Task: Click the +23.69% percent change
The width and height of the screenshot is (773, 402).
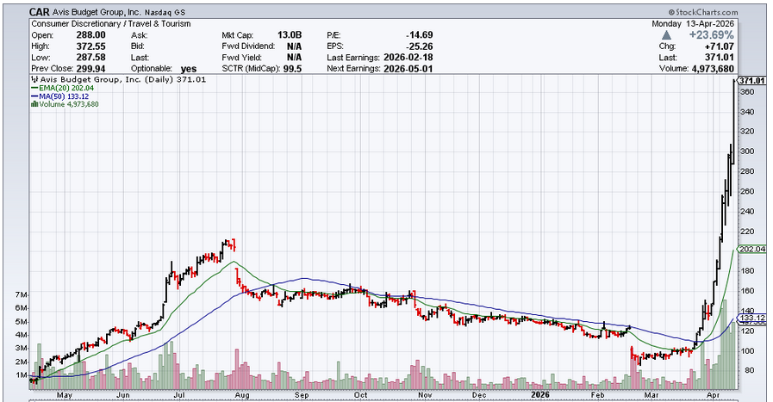Action: pos(711,35)
